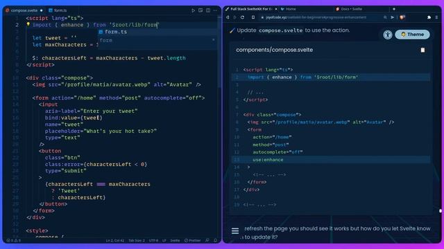Go forward in the browser
This screenshot has height=249, width=444.
pos(234,17)
